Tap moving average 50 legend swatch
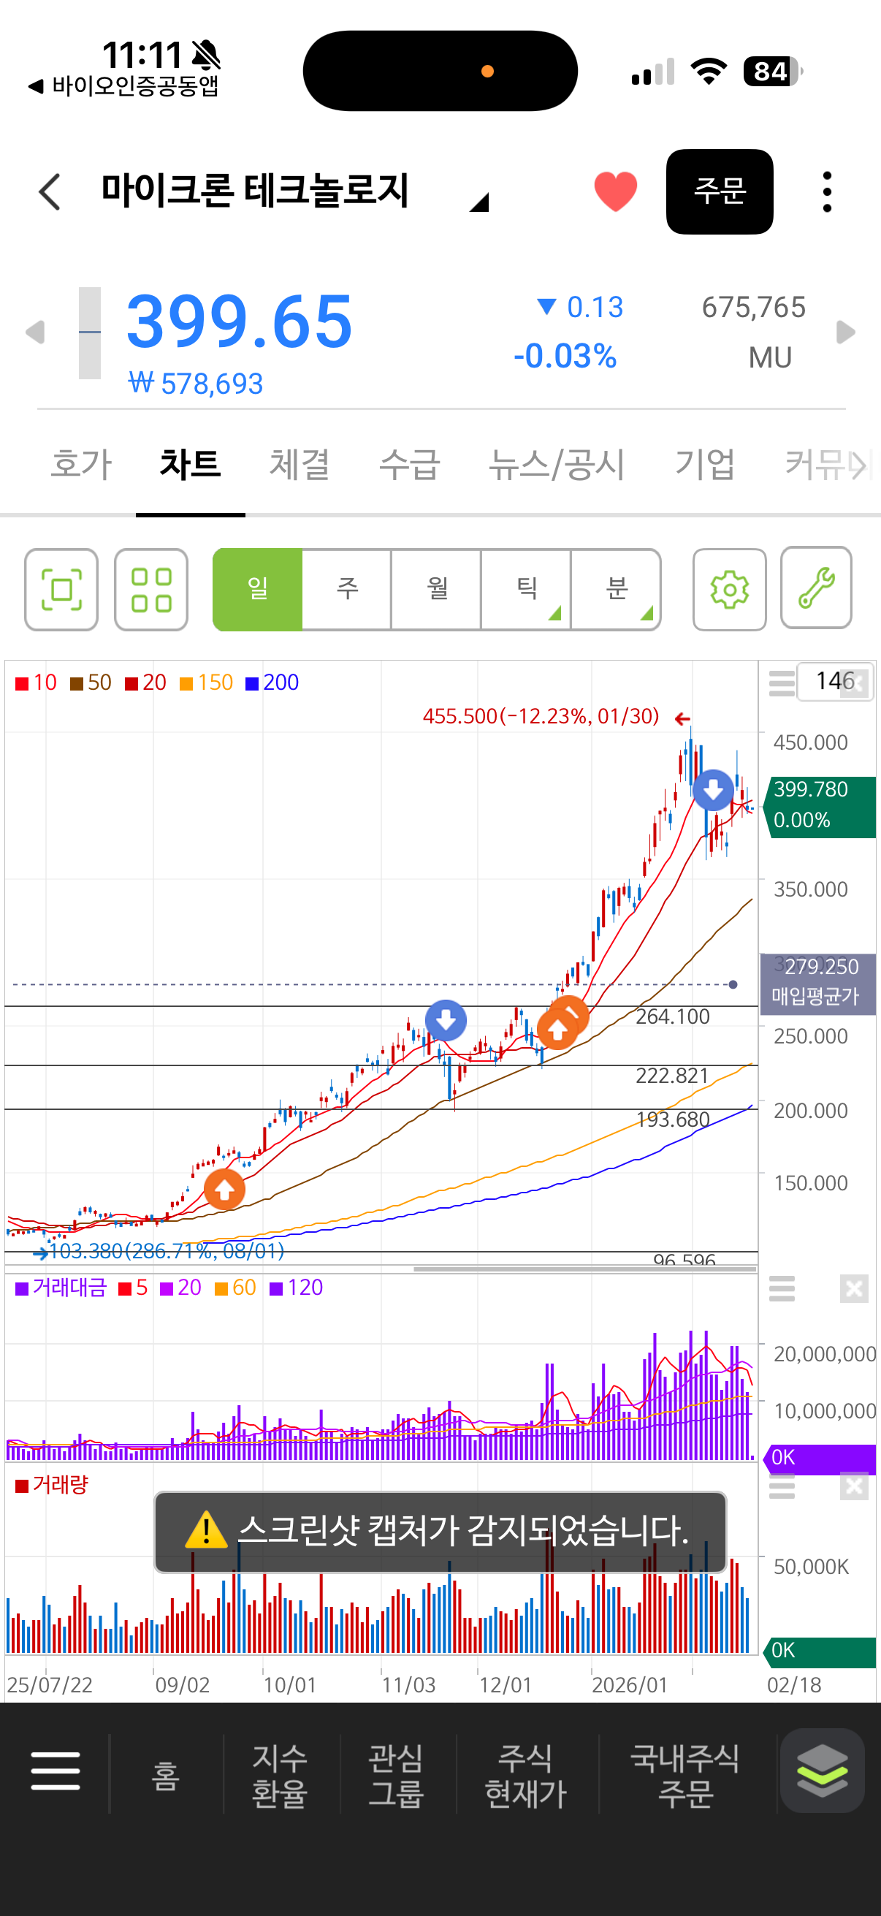This screenshot has width=881, height=1916. (x=77, y=683)
